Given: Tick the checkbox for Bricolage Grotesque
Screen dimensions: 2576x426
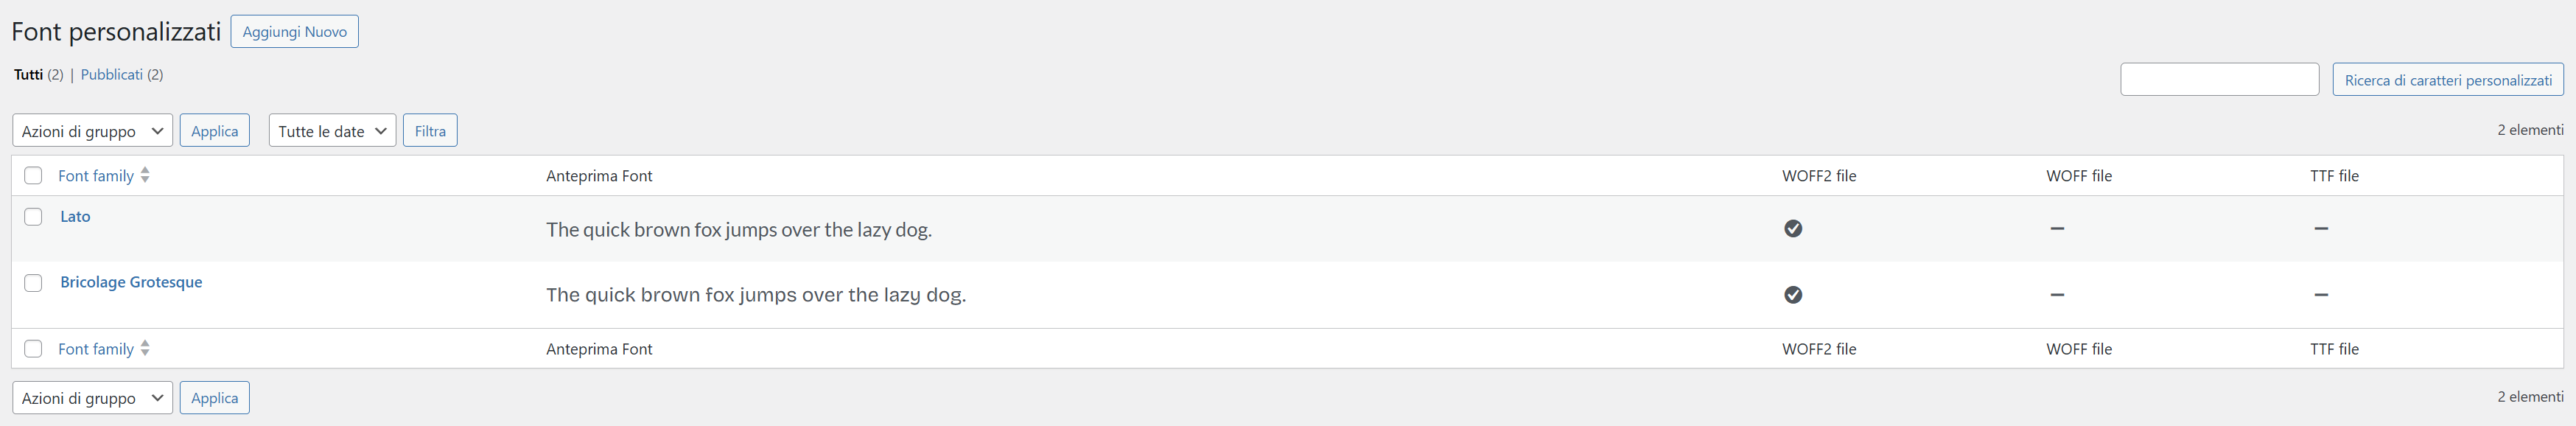Looking at the screenshot, I should coord(33,283).
